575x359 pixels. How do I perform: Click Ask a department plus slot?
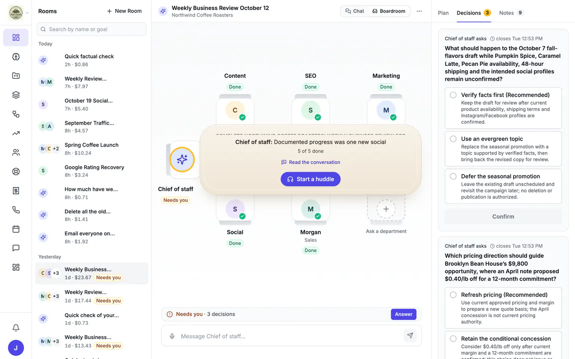click(x=386, y=209)
